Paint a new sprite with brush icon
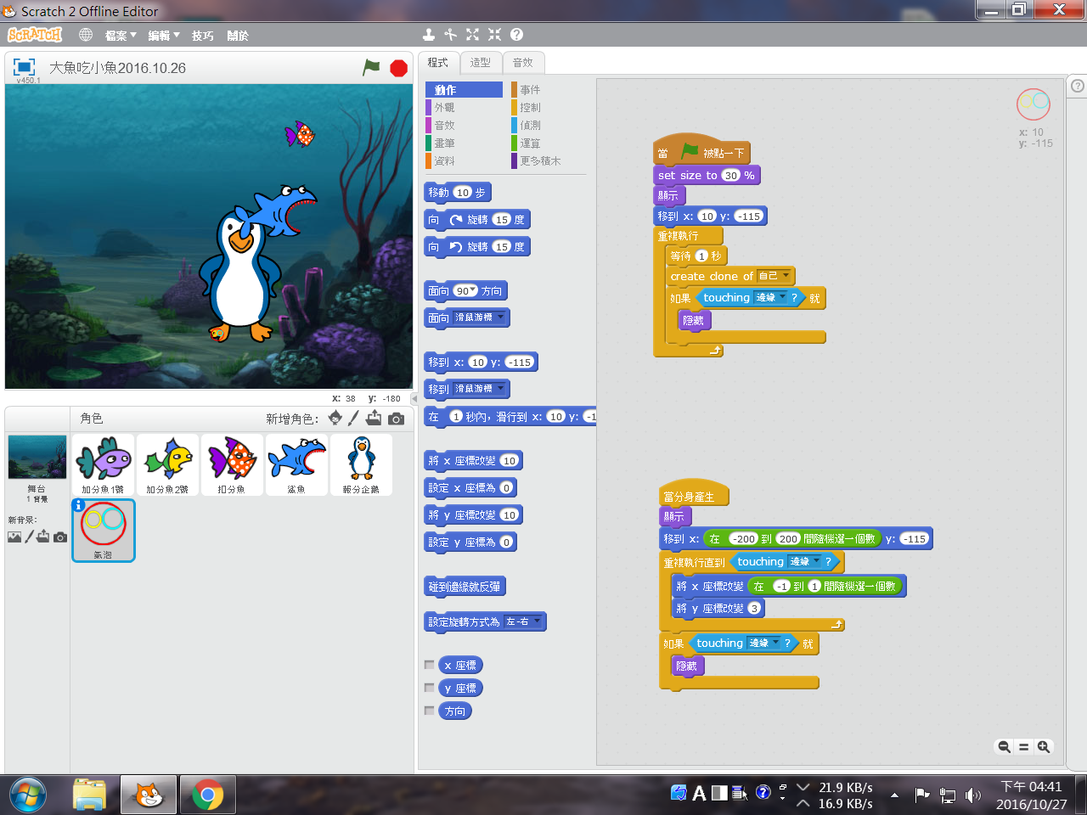 point(353,418)
